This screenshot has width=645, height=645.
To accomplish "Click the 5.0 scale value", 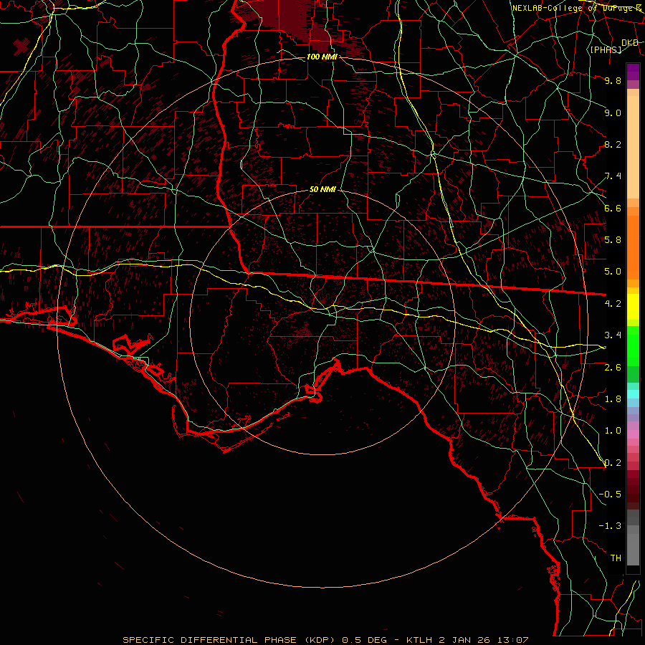I will tap(613, 272).
